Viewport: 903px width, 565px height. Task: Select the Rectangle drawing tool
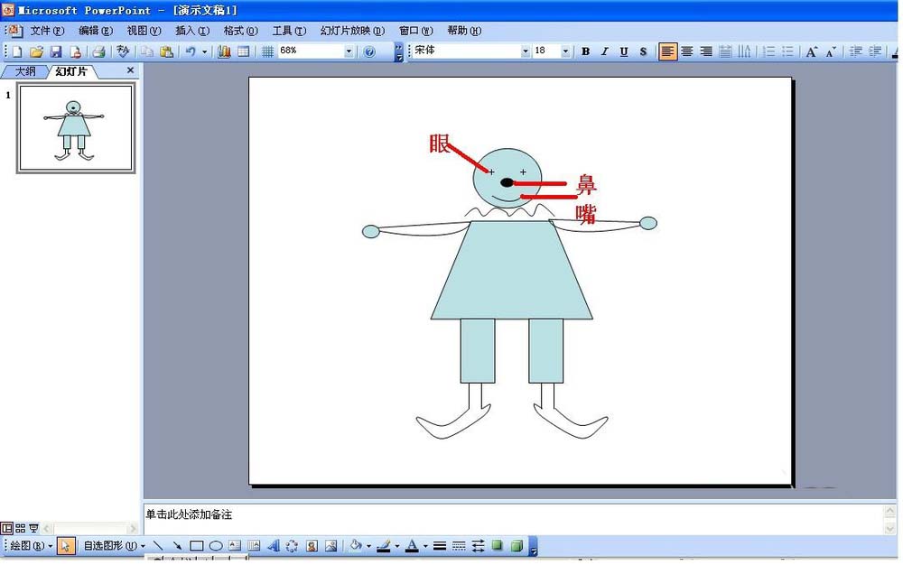click(x=196, y=545)
